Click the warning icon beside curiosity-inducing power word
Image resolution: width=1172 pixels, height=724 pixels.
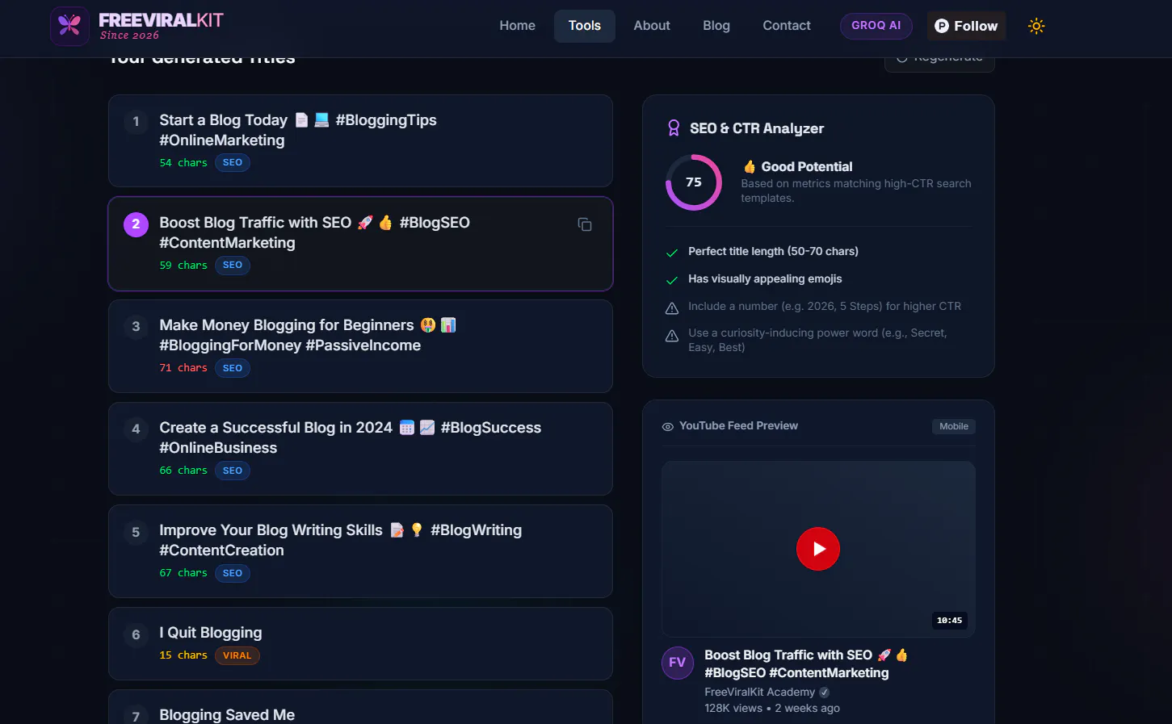pyautogui.click(x=671, y=336)
